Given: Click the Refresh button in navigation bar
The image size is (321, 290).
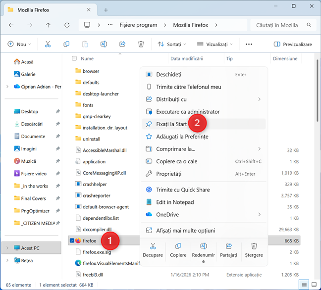Looking at the screenshot, I should pos(67,25).
